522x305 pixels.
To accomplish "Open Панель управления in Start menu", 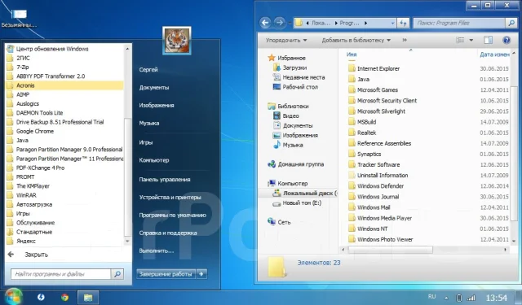I will (165, 180).
